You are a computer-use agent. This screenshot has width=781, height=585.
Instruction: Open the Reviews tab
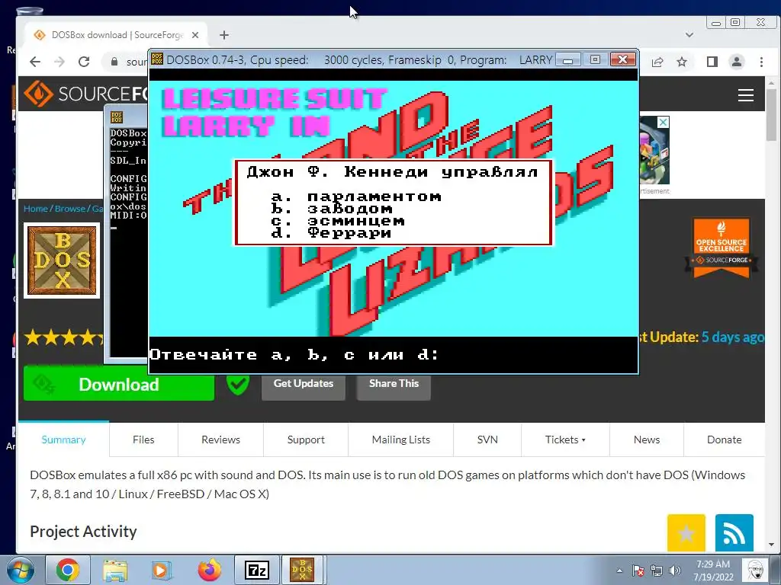[x=220, y=440]
